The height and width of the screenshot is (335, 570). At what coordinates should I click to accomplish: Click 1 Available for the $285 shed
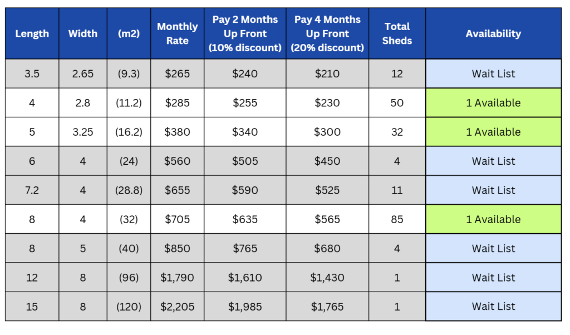pos(493,103)
